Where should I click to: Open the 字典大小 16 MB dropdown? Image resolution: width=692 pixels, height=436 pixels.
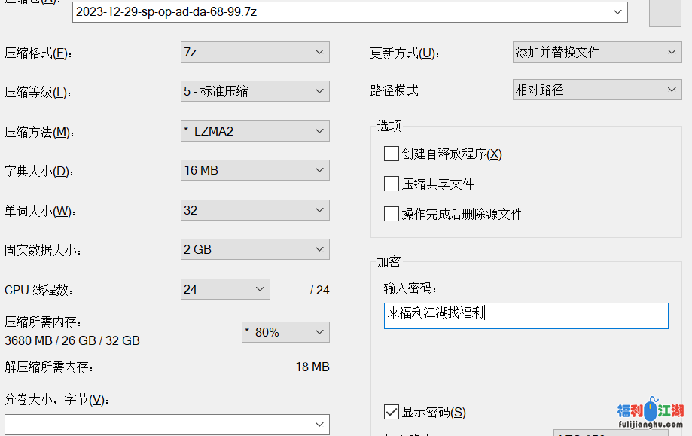[x=255, y=170]
